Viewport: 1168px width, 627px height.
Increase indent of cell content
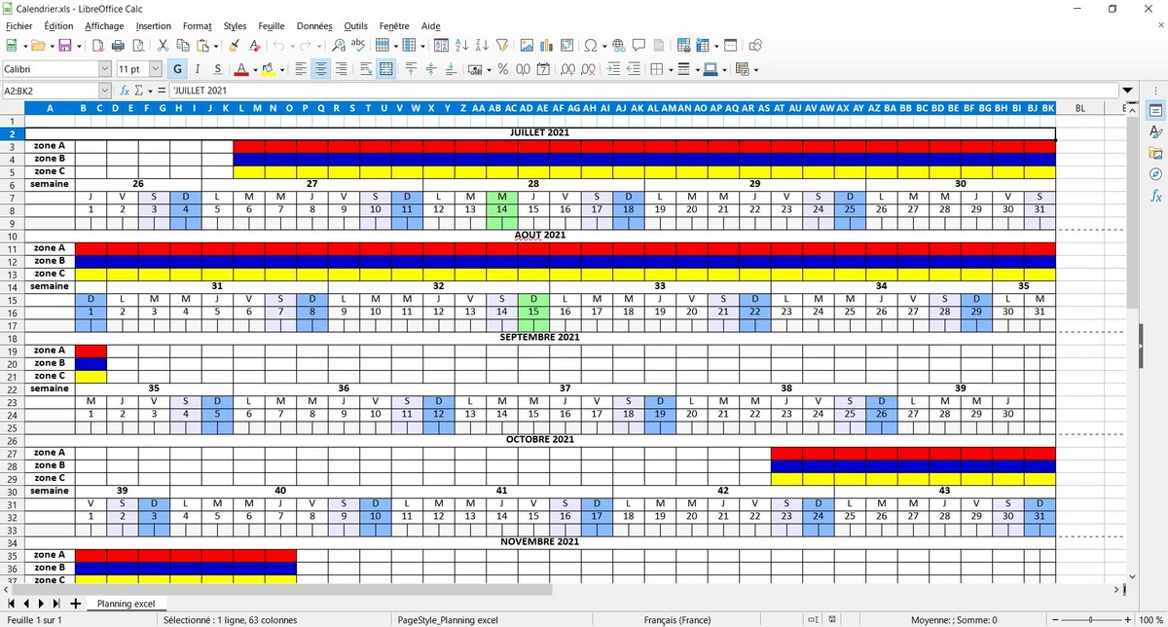tap(613, 69)
